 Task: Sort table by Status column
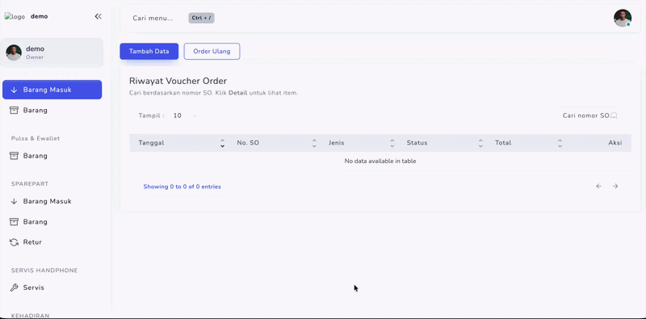(x=443, y=143)
